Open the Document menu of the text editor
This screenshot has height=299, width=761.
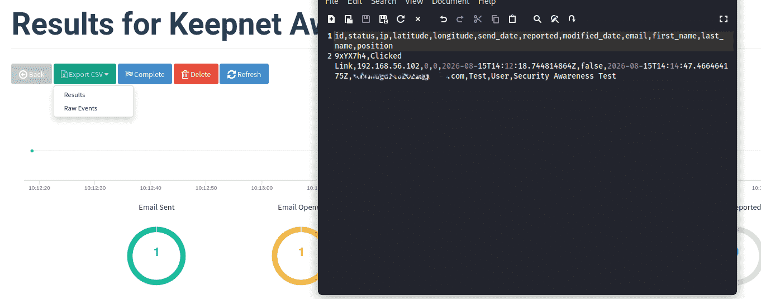(x=450, y=2)
